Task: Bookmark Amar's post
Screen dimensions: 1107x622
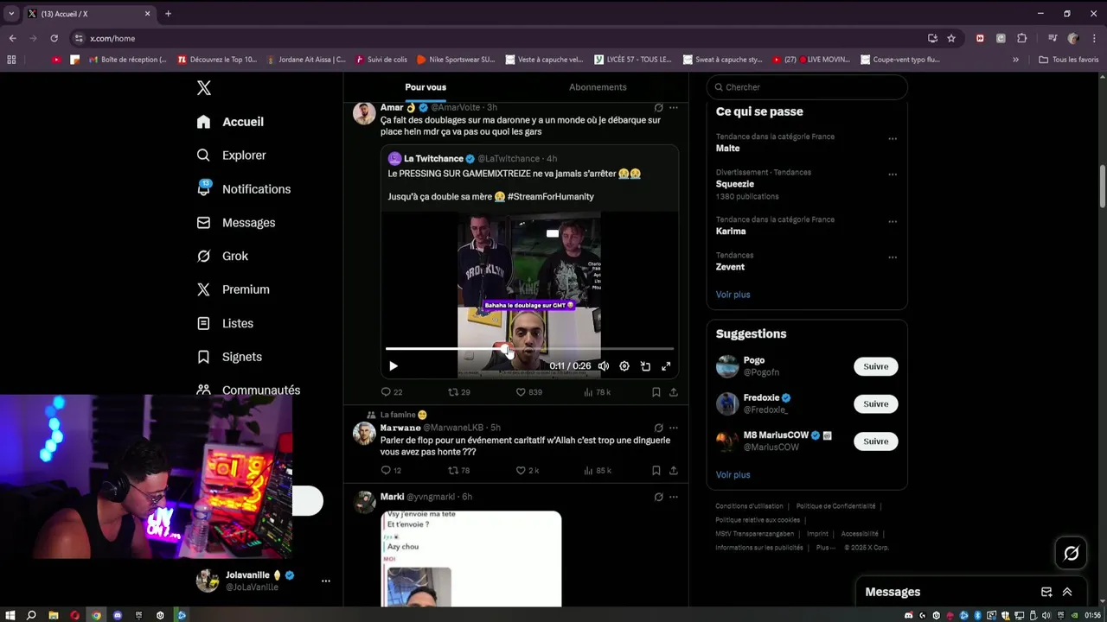Action: 656,392
